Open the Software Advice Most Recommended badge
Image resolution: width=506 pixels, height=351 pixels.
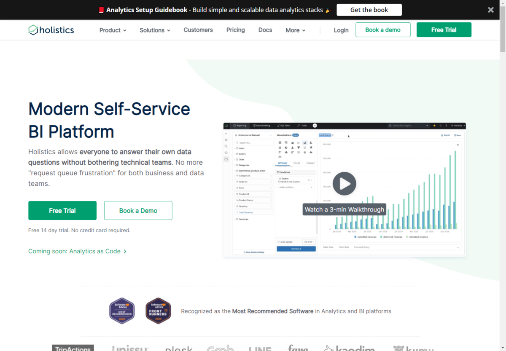point(122,311)
